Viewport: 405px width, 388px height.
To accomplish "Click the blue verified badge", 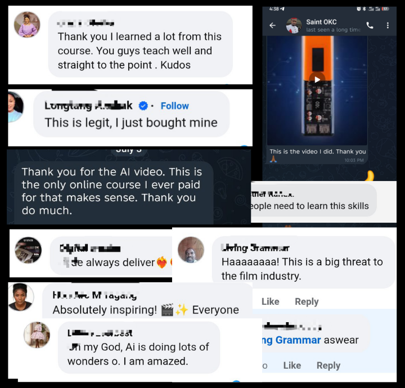I will point(143,106).
